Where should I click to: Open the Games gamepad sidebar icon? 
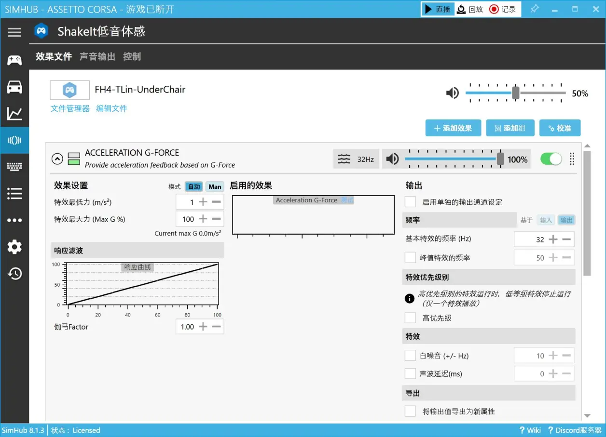coord(14,60)
